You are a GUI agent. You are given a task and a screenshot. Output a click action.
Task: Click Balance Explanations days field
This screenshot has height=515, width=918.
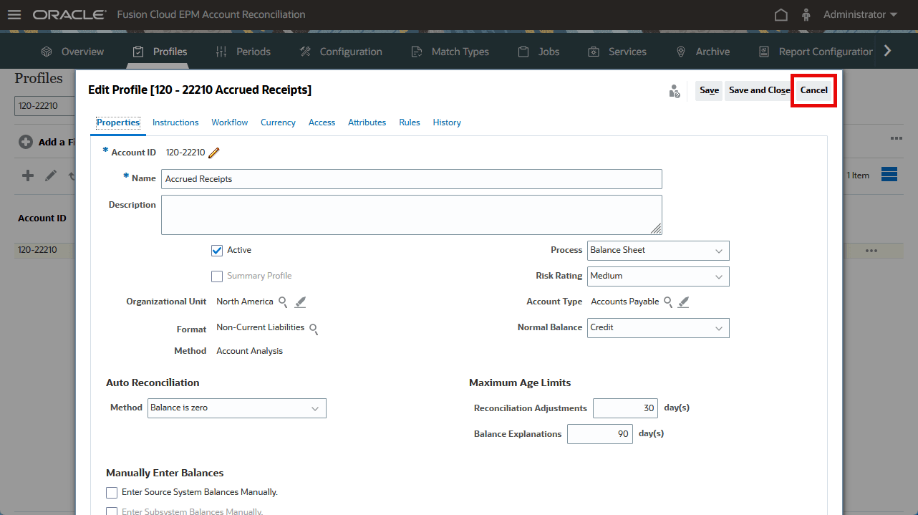(600, 434)
